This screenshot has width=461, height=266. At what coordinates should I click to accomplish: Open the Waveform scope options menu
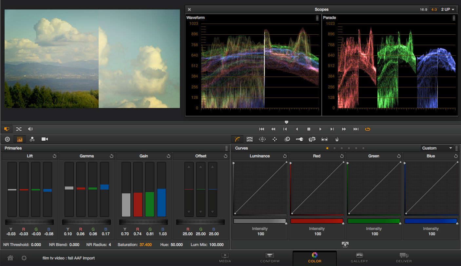[x=317, y=18]
